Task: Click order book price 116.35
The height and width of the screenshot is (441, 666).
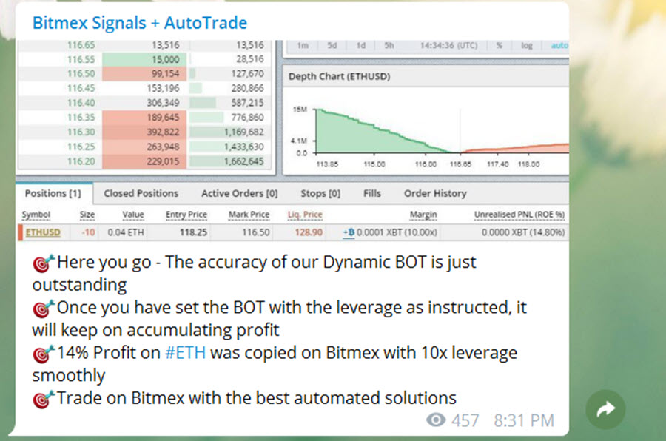Action: pyautogui.click(x=81, y=117)
